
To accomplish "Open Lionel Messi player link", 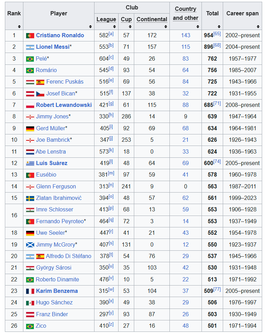I will pyautogui.click(x=53, y=47).
